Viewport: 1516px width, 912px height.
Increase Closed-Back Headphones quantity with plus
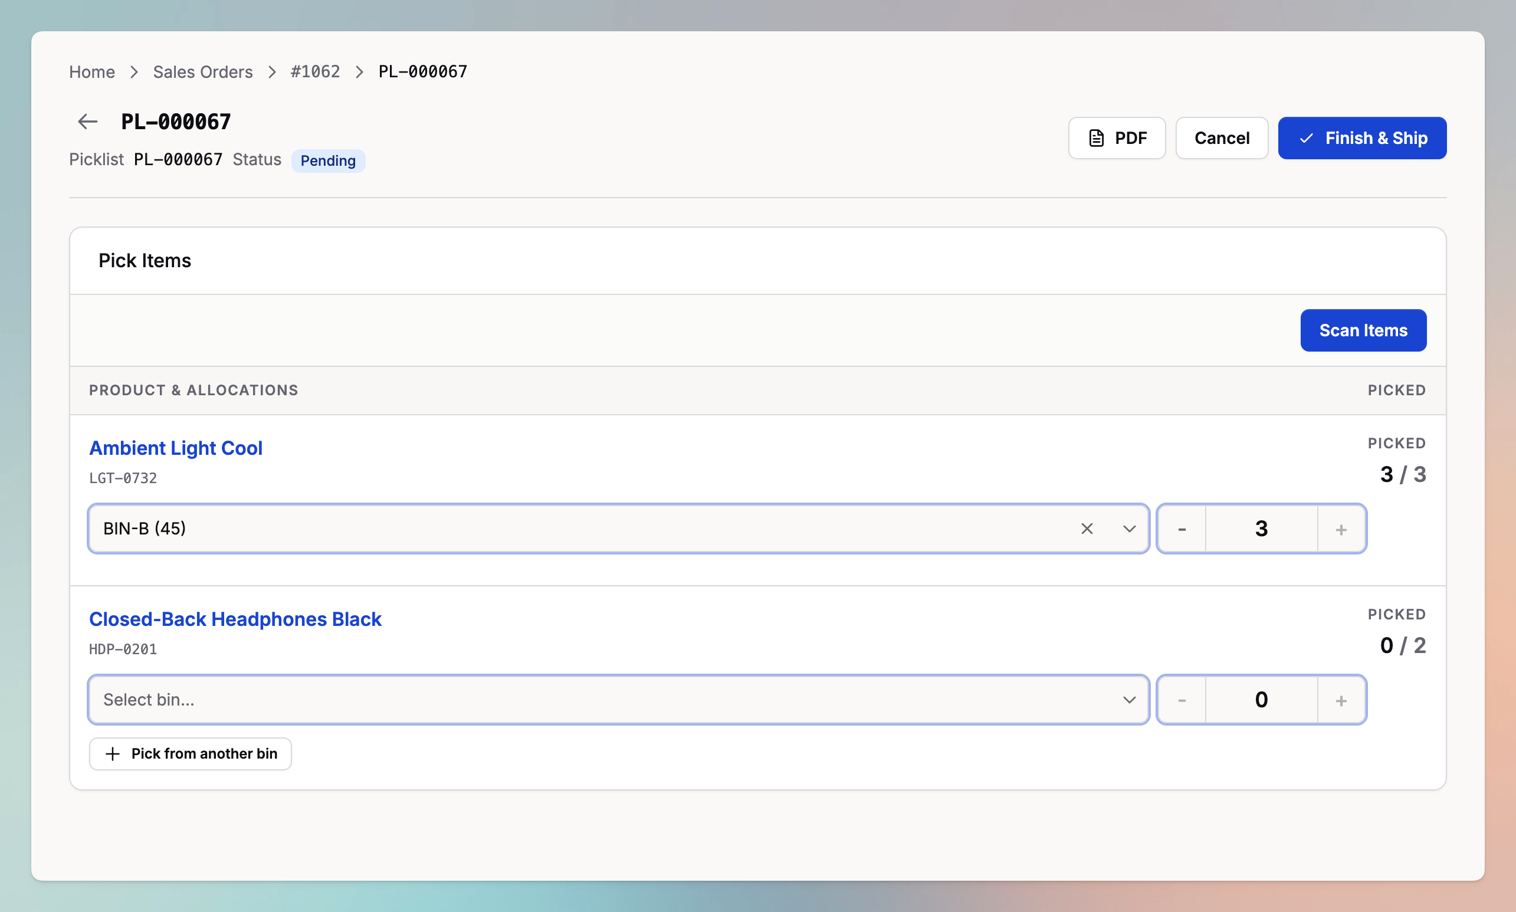1341,700
